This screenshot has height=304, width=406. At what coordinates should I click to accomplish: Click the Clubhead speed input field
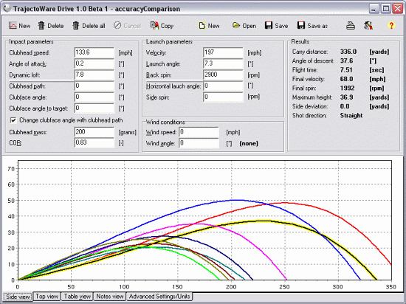94,52
